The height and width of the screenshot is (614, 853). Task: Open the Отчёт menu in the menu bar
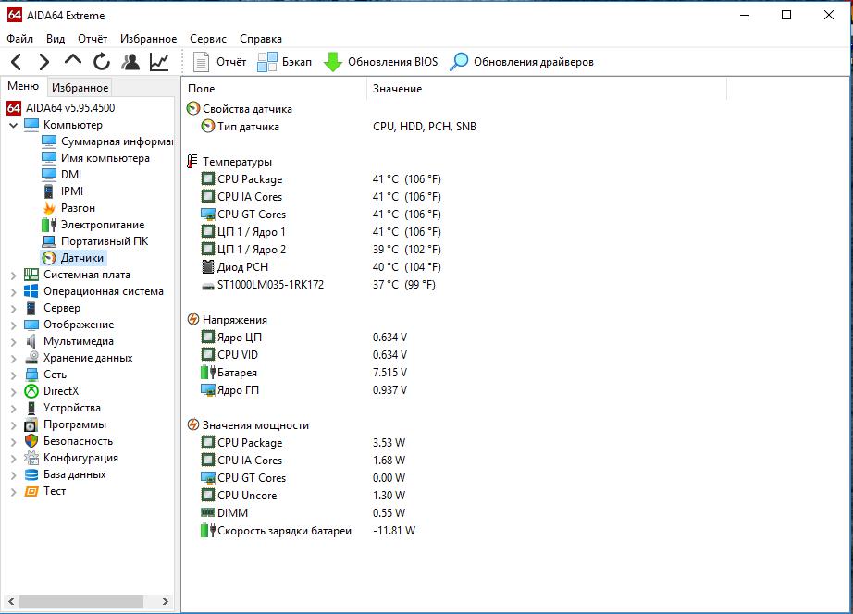(x=93, y=39)
